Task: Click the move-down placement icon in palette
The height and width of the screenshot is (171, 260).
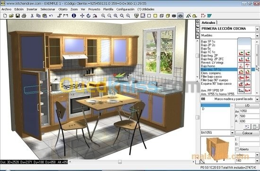Action: (241, 59)
